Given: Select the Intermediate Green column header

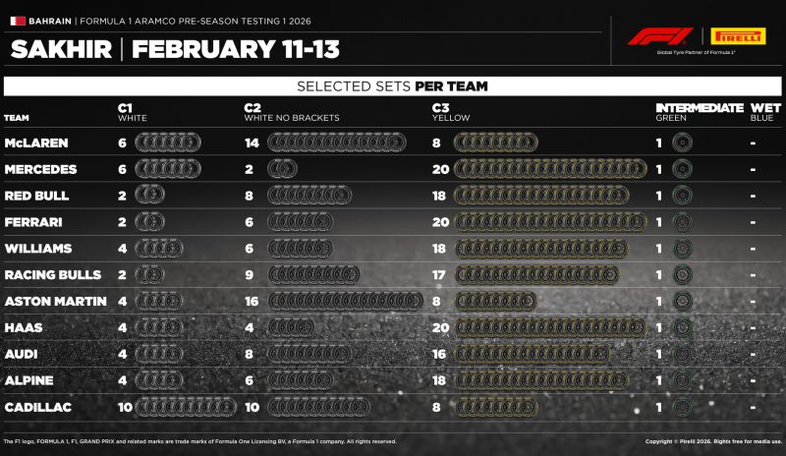Looking at the screenshot, I should [699, 111].
